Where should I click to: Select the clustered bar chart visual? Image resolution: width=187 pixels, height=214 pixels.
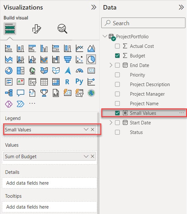[x=32, y=48]
